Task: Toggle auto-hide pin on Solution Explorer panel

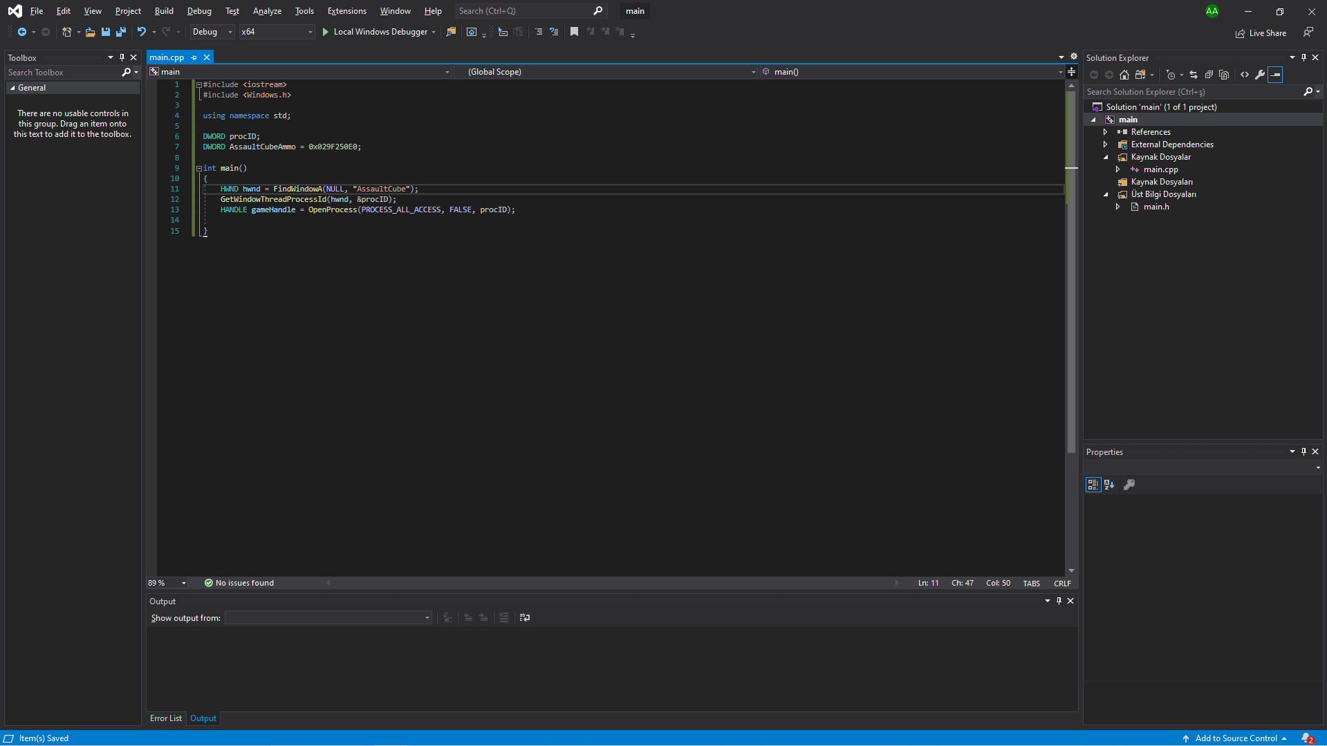Action: click(x=1303, y=57)
